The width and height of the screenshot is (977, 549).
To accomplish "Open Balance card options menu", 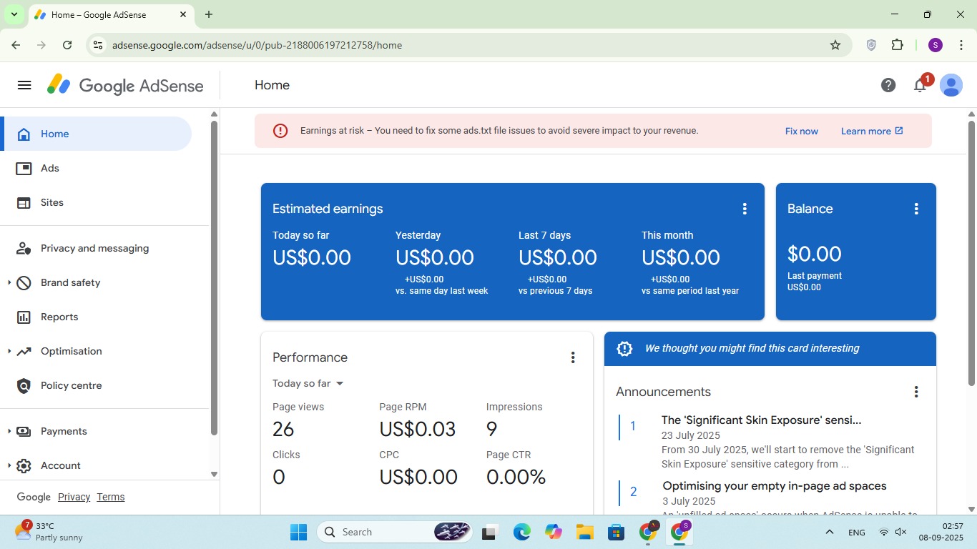I will click(x=916, y=209).
